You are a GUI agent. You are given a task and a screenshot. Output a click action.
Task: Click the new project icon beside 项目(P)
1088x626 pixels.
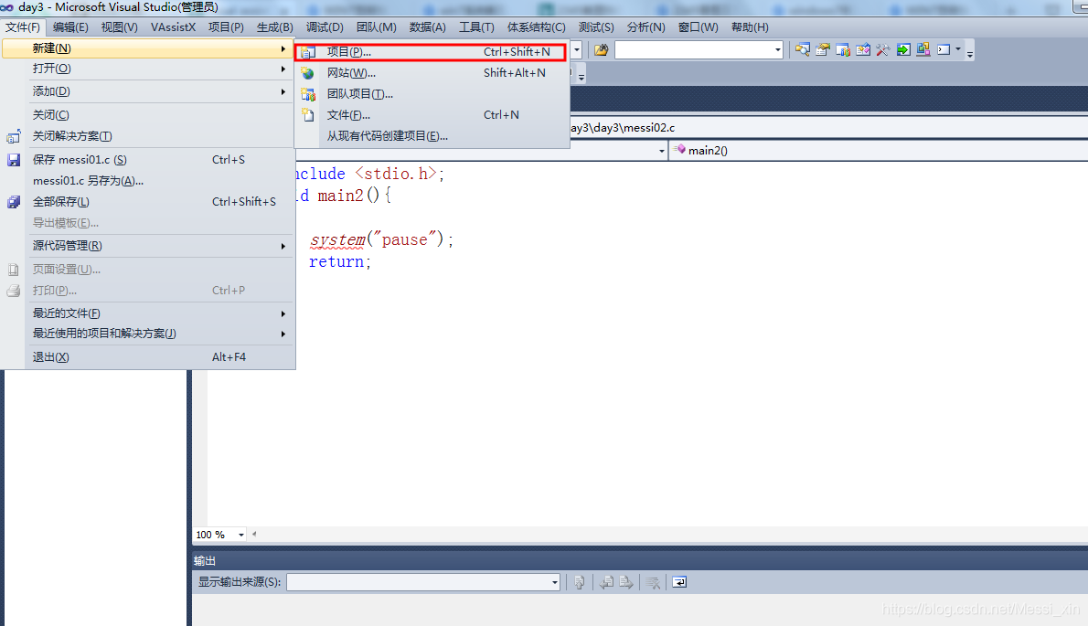(x=308, y=52)
